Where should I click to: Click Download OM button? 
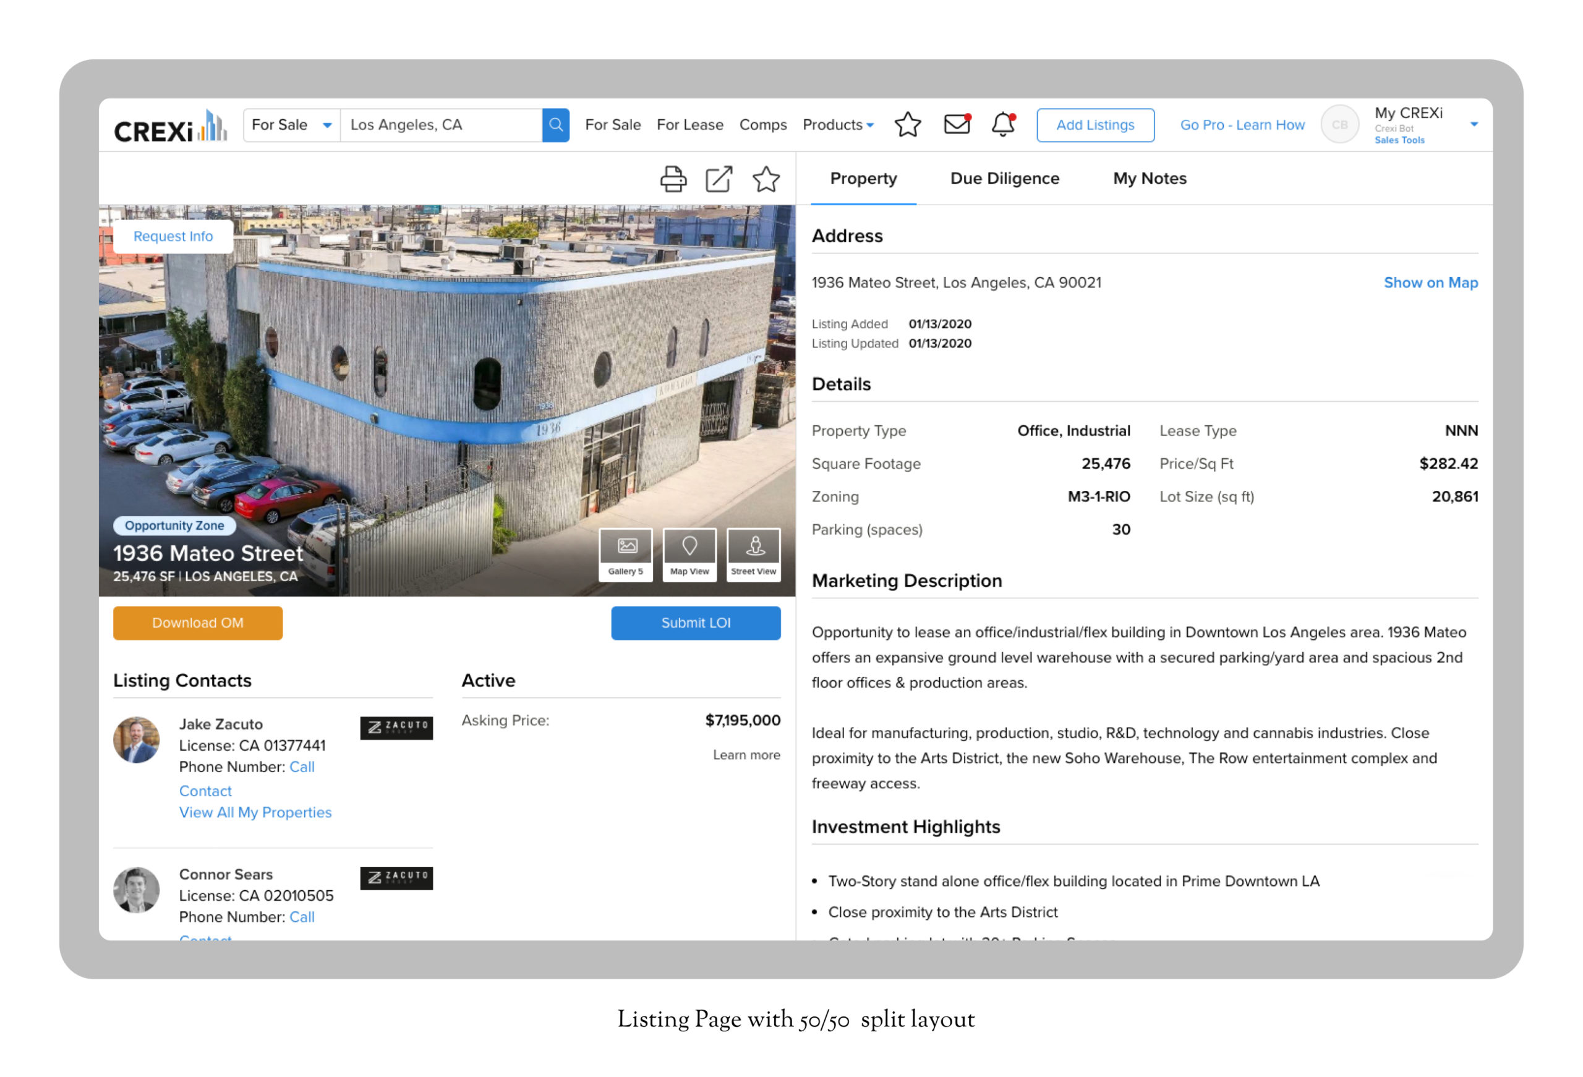[x=197, y=623]
